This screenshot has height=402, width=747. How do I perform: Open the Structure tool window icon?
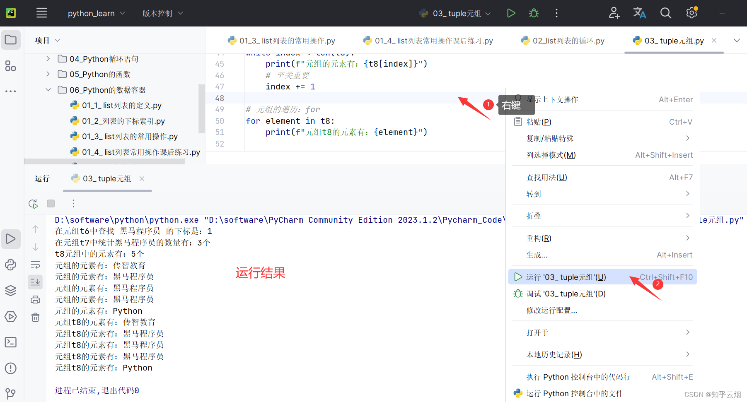tap(11, 66)
